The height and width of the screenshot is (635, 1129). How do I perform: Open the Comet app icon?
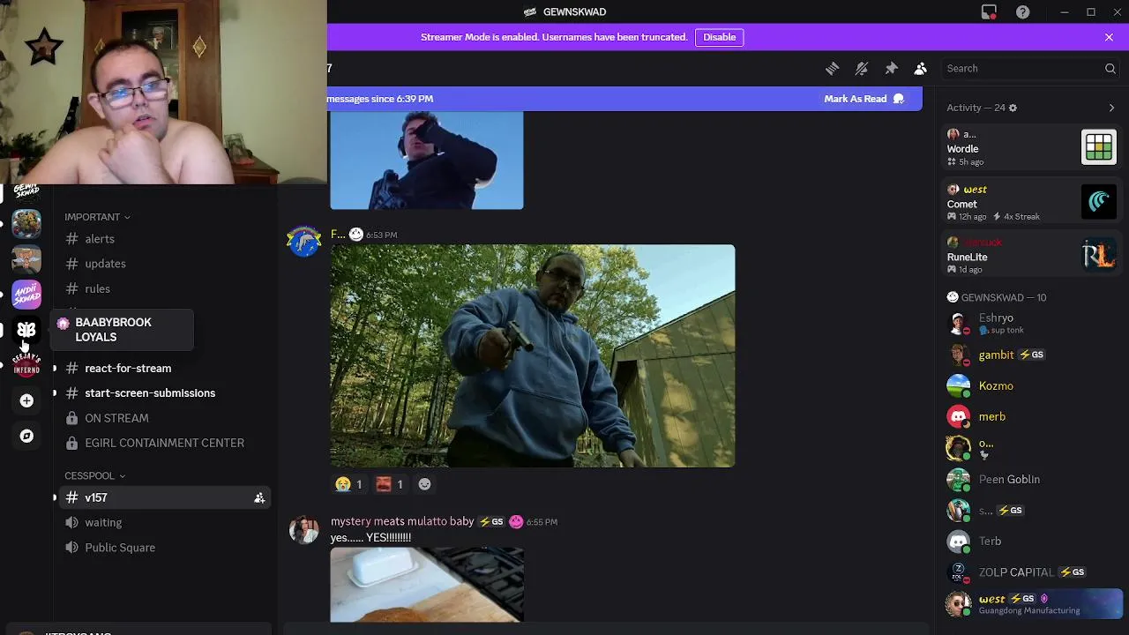point(1099,202)
